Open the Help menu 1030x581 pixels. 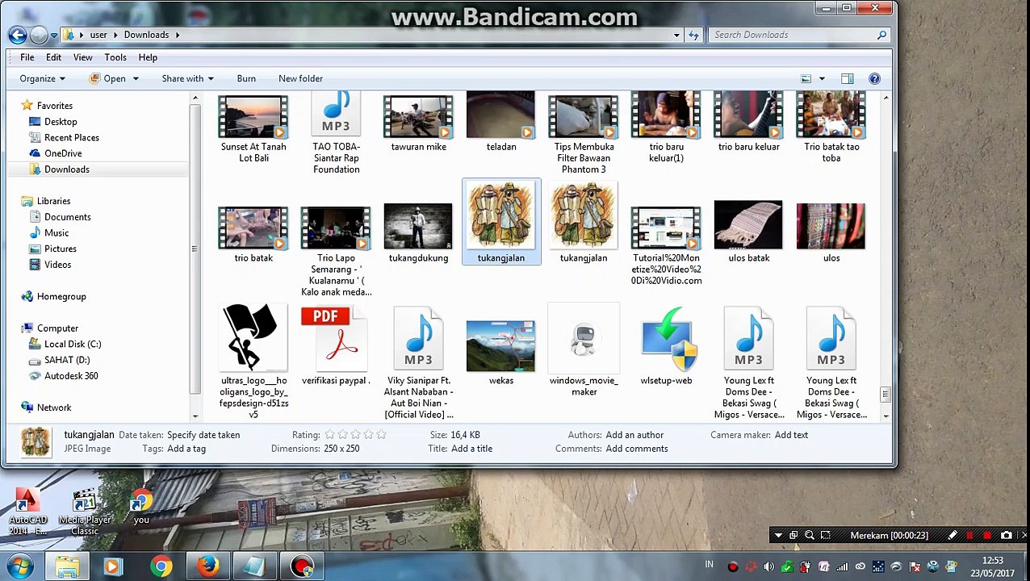[148, 57]
